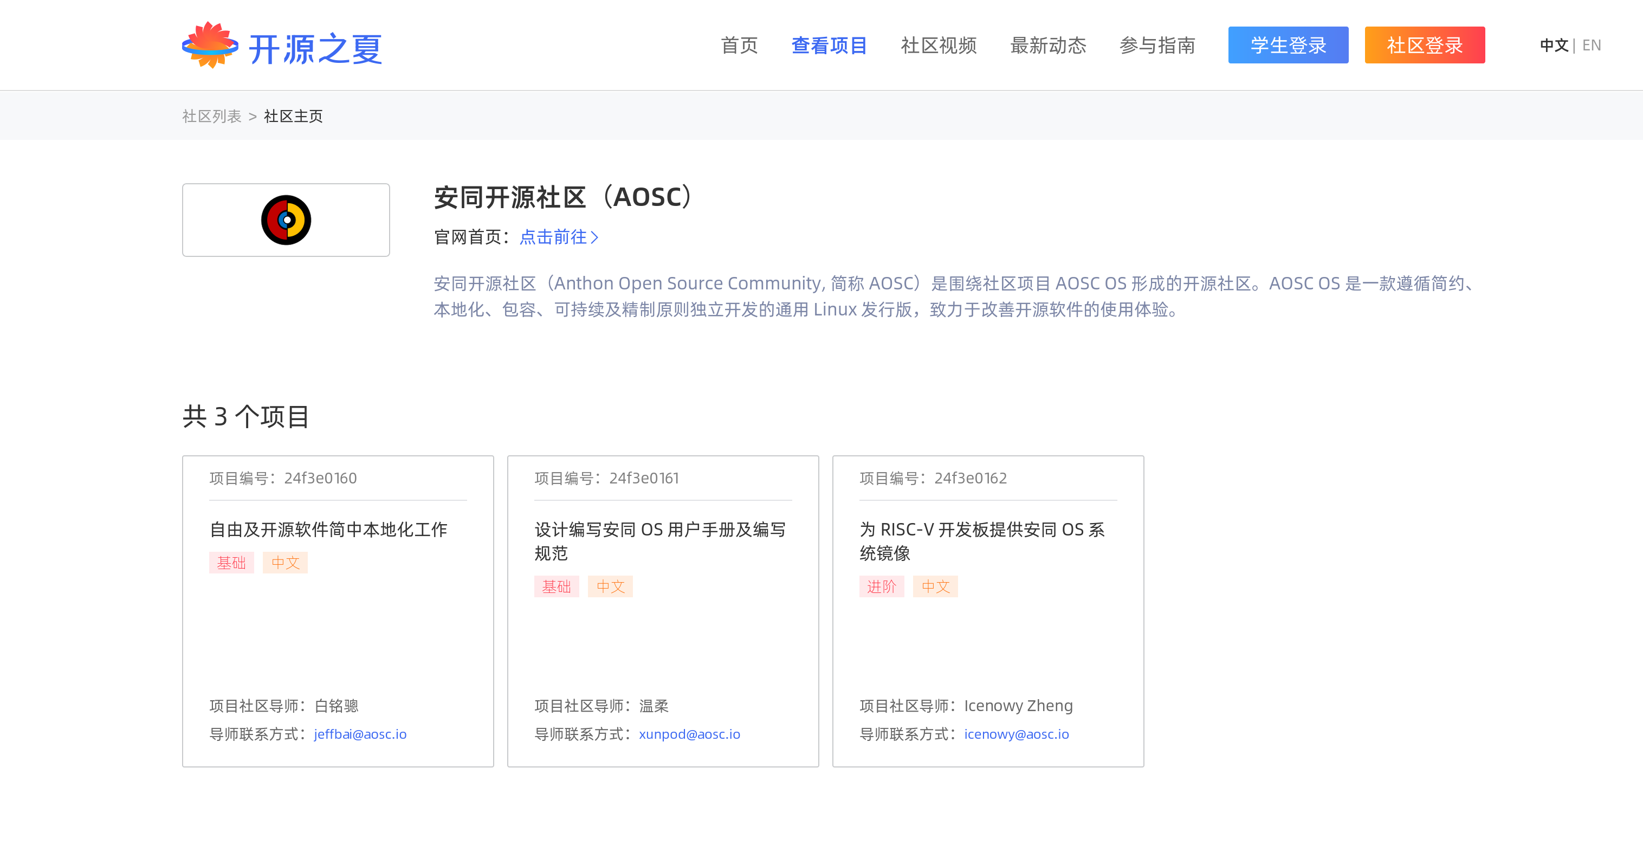Screen dimensions: 1643x858
Task: Select the 进阶 tag on the RISC-V project
Action: click(x=882, y=586)
